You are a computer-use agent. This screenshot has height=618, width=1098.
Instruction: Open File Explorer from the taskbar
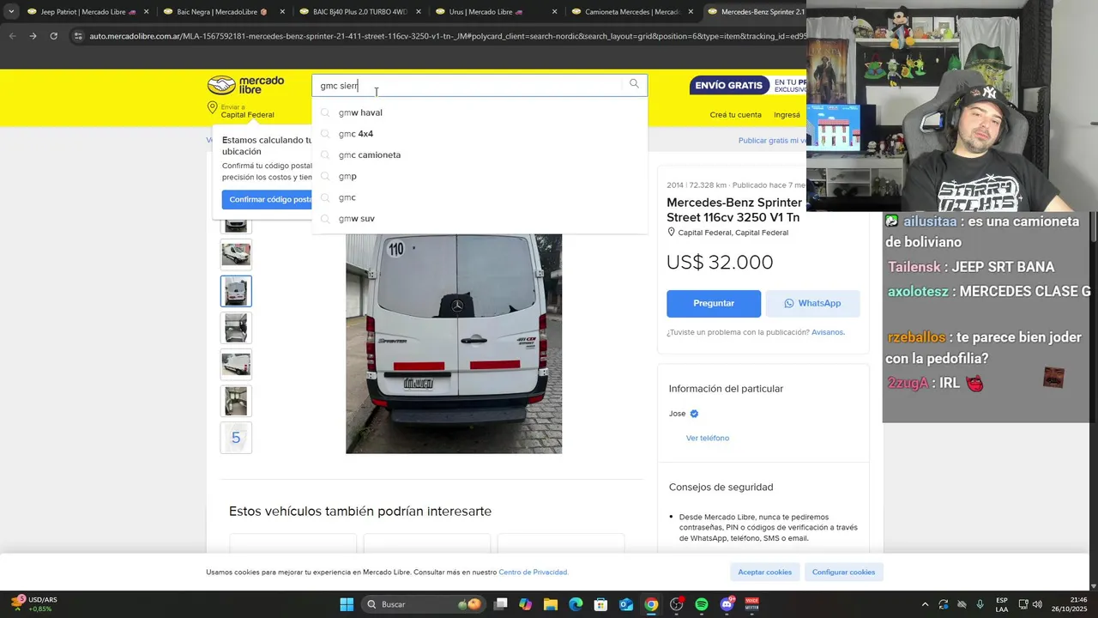click(551, 604)
